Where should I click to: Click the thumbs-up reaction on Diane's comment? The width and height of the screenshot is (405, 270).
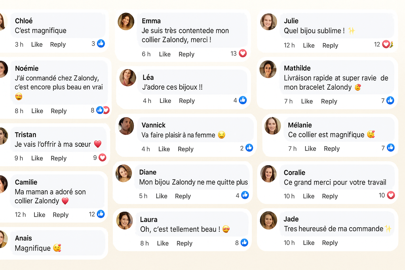[245, 195]
